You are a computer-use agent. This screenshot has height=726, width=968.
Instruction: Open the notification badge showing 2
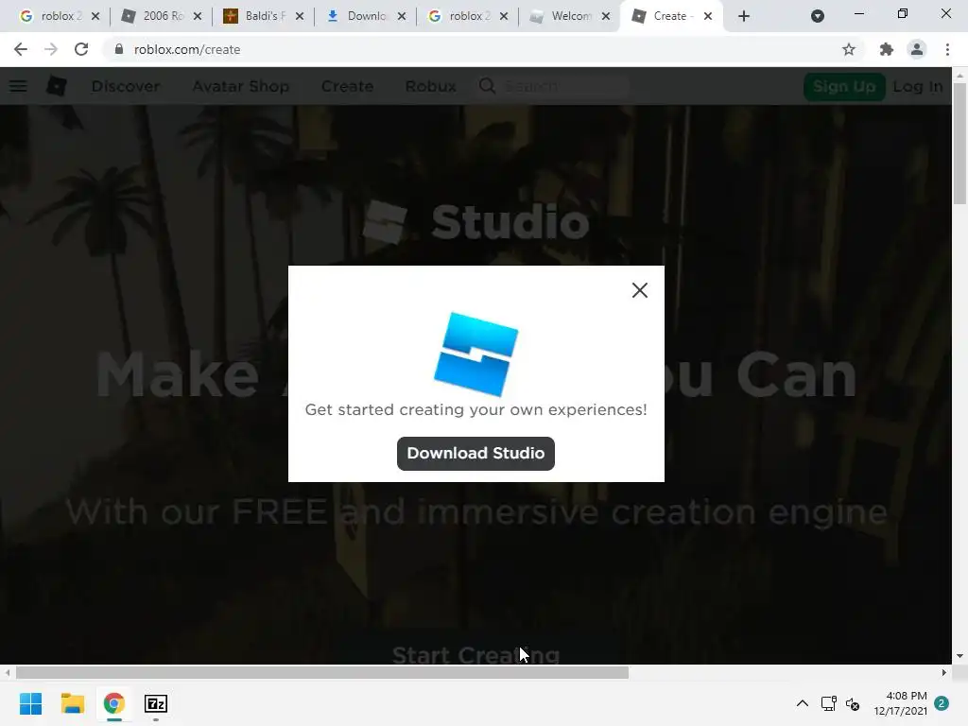942,703
